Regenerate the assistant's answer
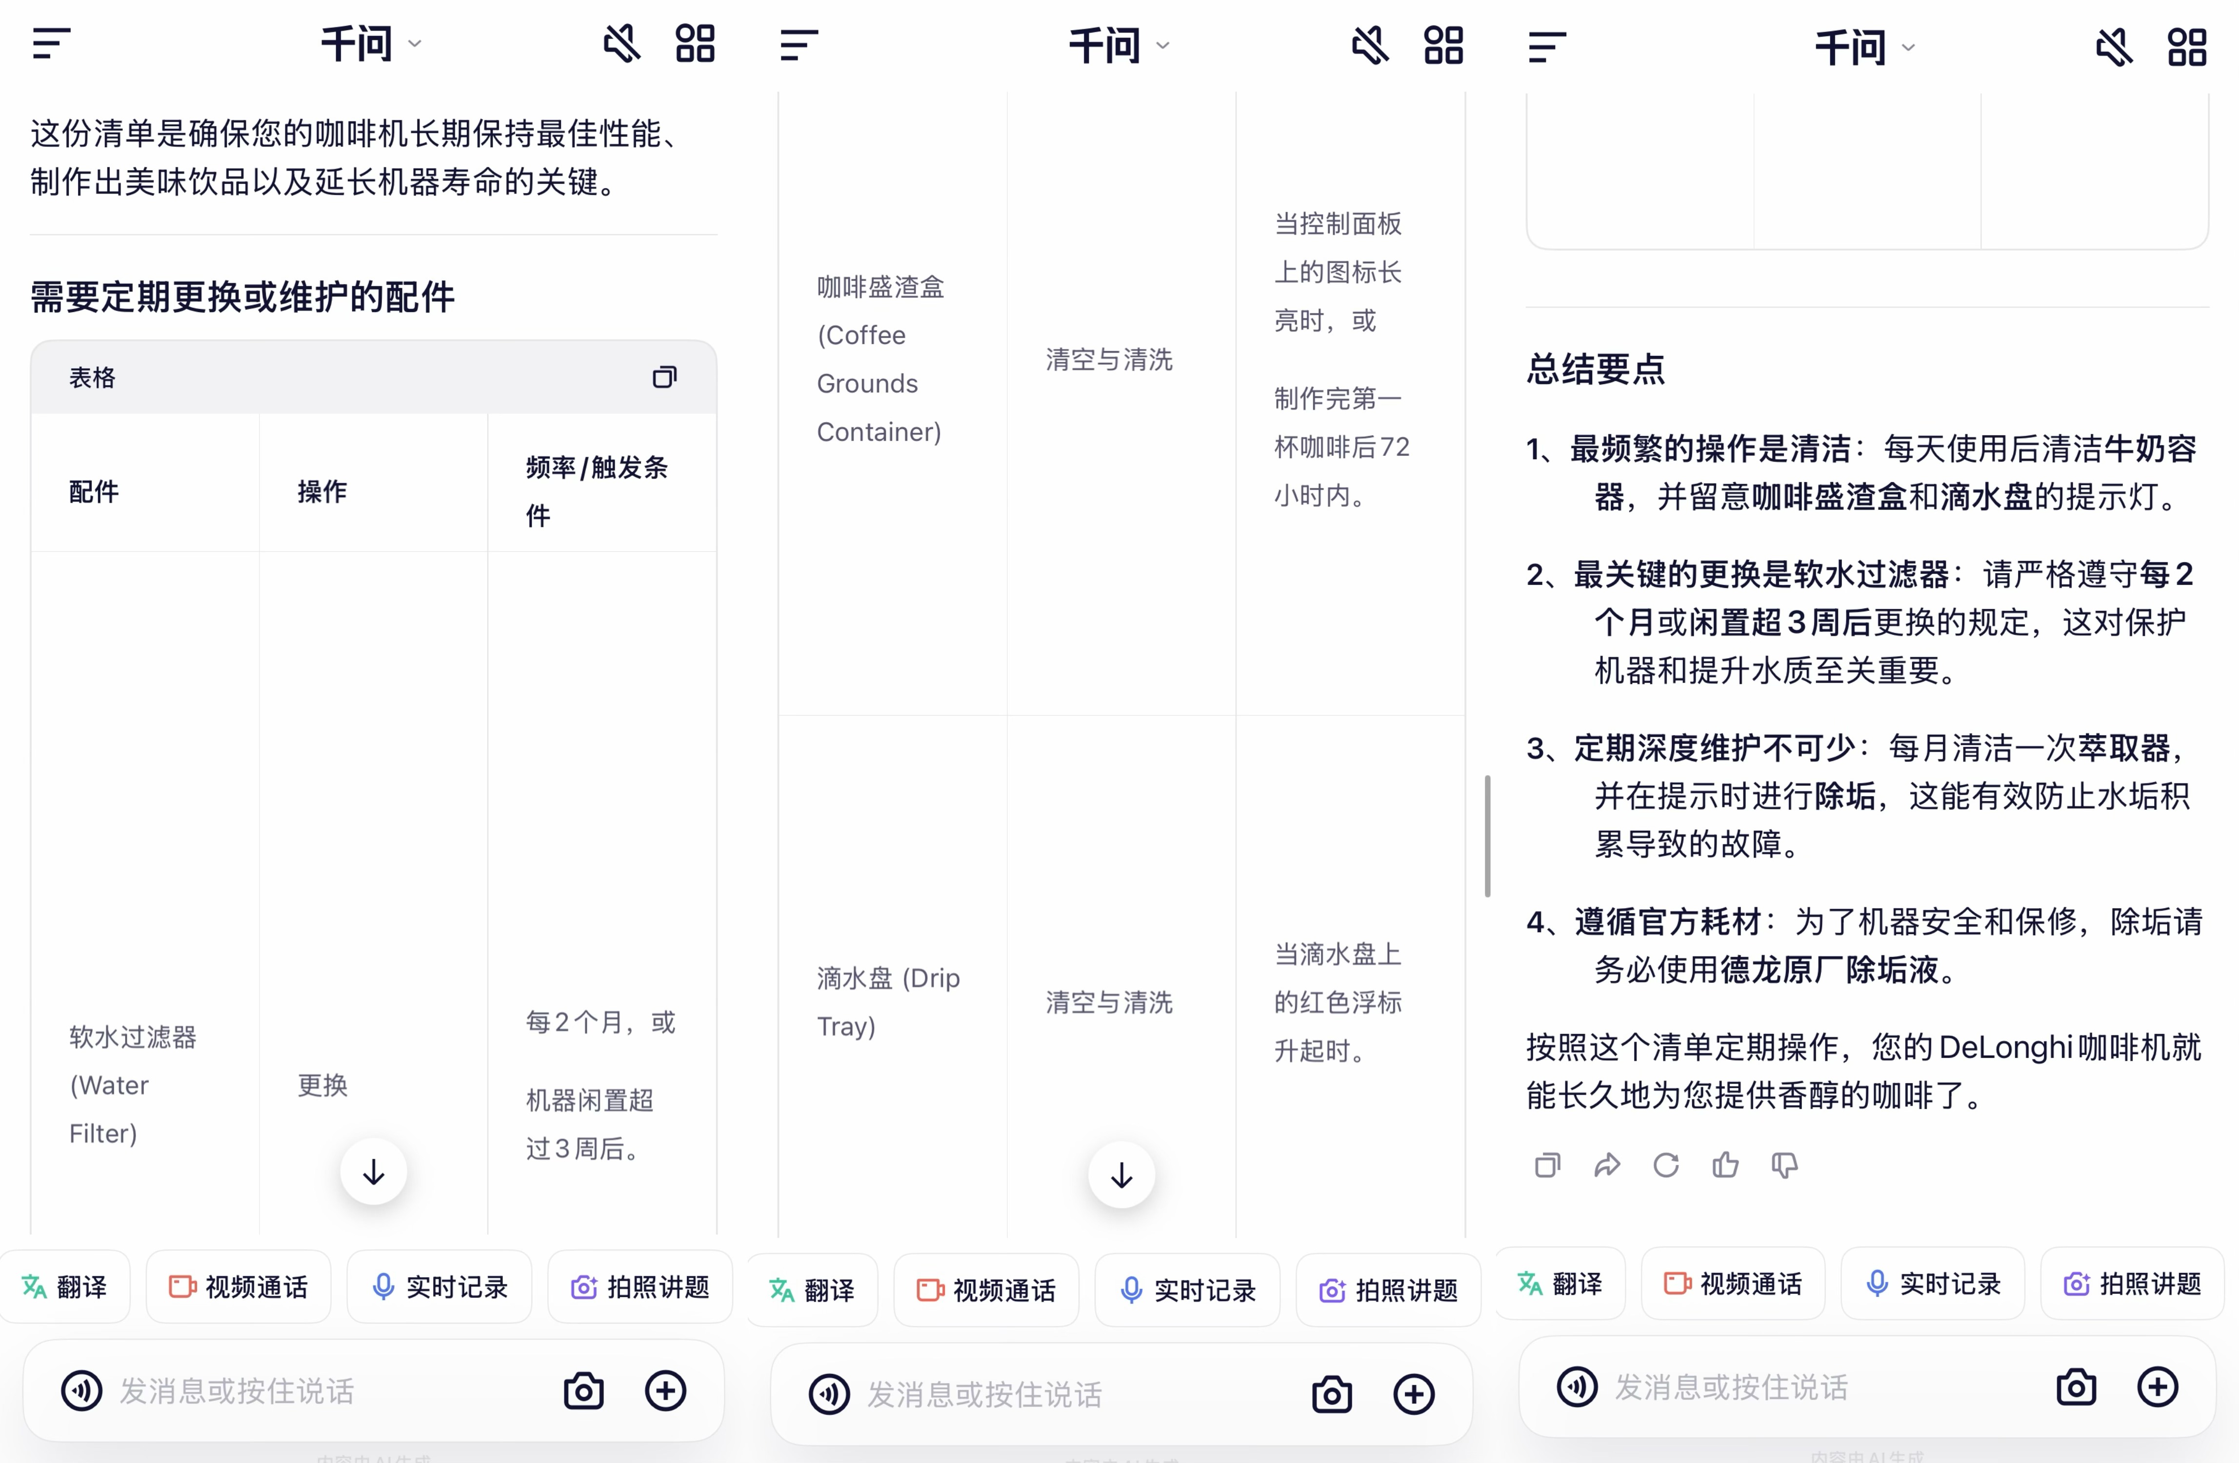 (1666, 1165)
